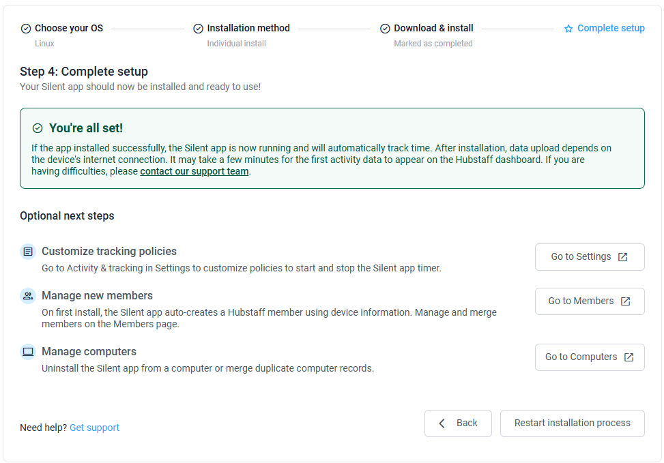
Task: Click the Customize tracking policies list icon
Action: coord(28,252)
